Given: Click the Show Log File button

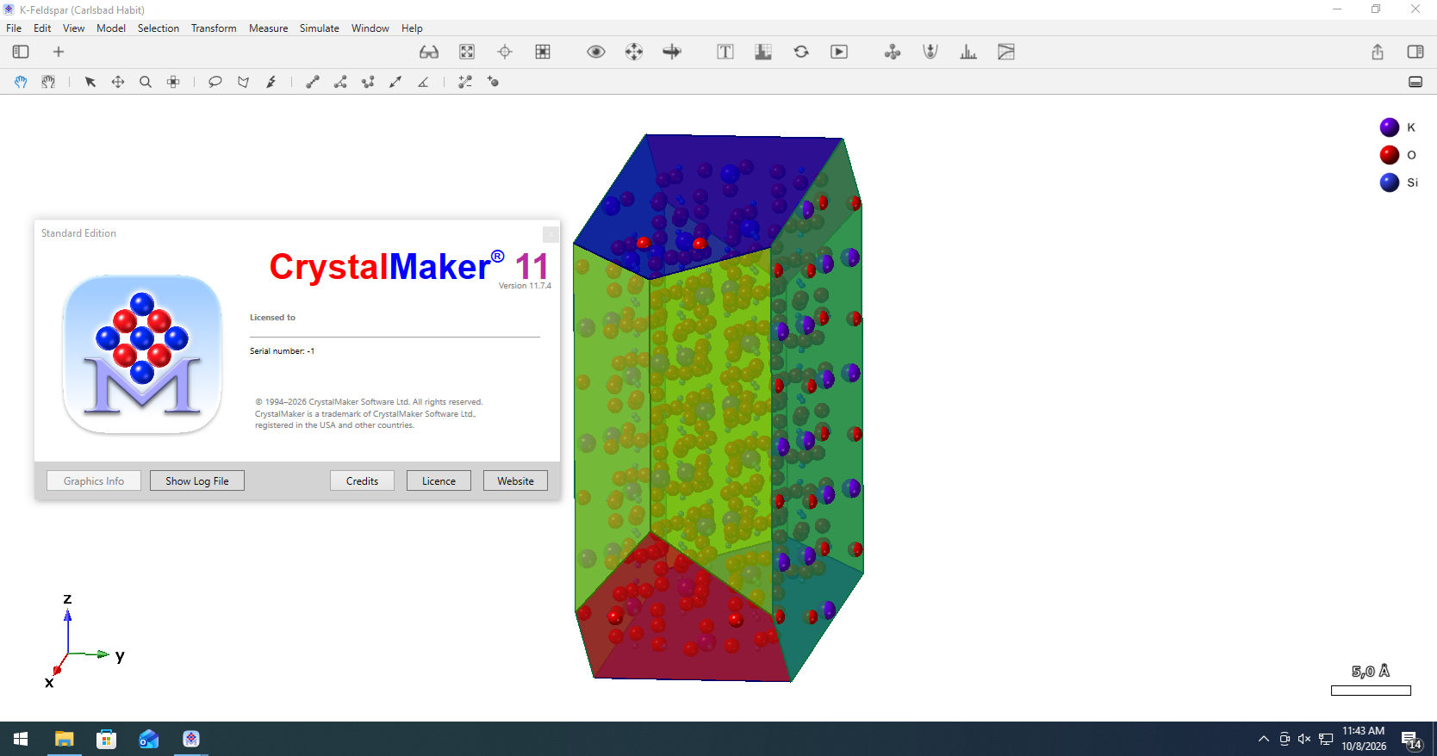Looking at the screenshot, I should (x=197, y=480).
